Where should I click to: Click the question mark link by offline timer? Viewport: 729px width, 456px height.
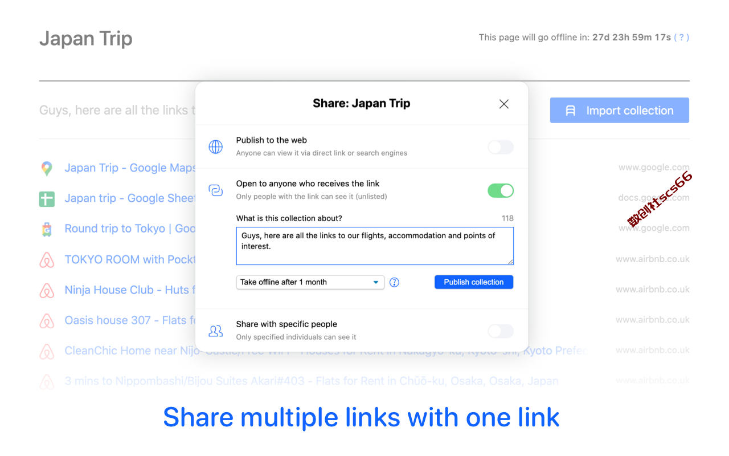[x=681, y=37]
